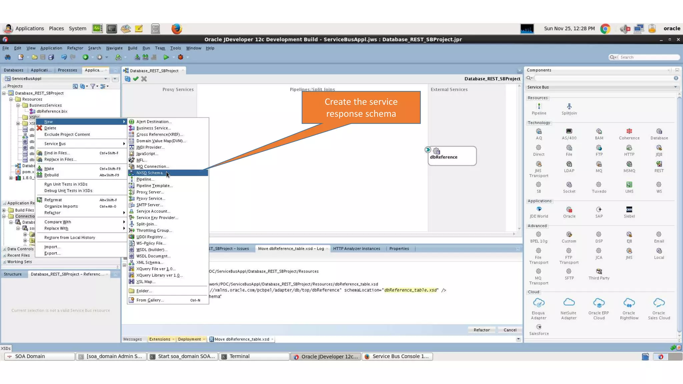
Task: Expand the Recent Files section
Action: click(x=4, y=255)
